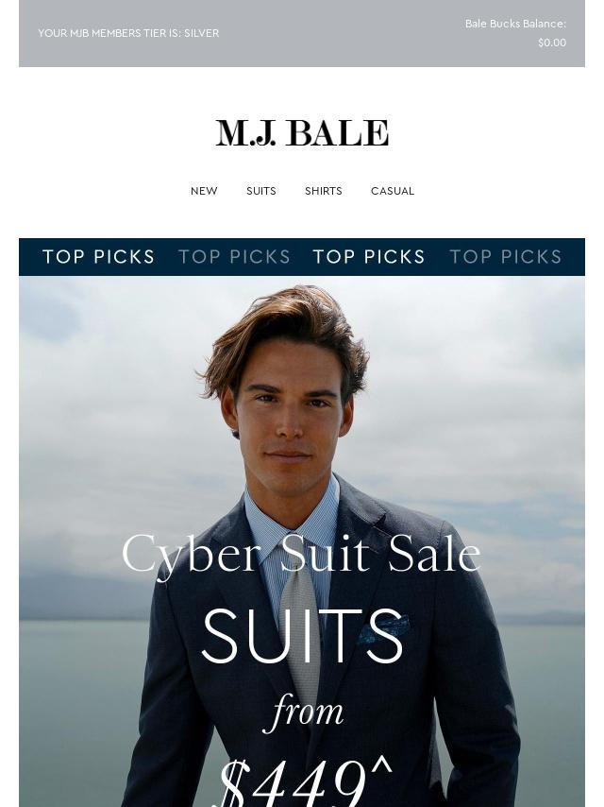
Task: Go to the SHIRTS category
Action: pyautogui.click(x=324, y=191)
